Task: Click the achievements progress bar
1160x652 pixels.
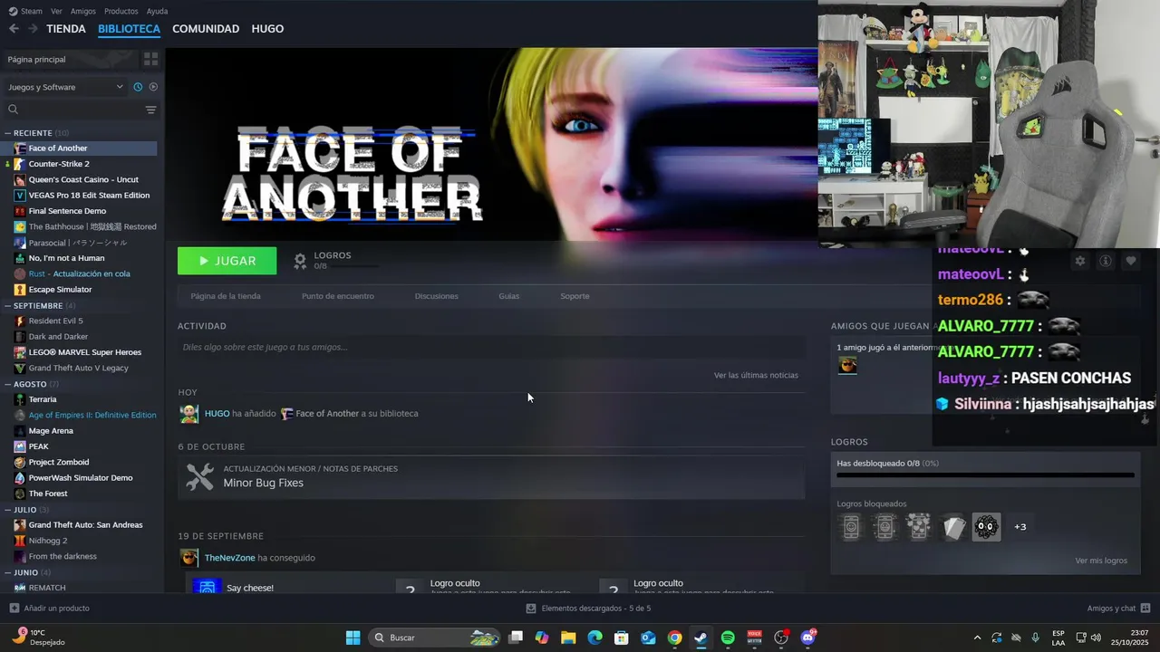Action: pos(985,475)
